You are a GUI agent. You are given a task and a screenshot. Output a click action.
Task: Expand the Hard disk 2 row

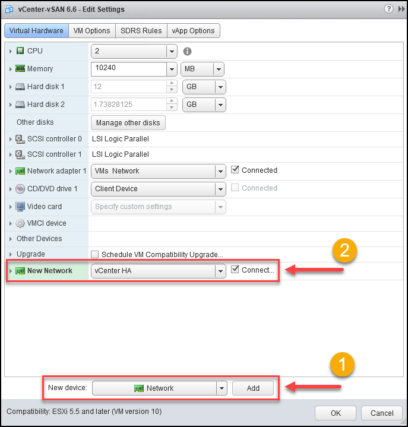click(x=10, y=105)
